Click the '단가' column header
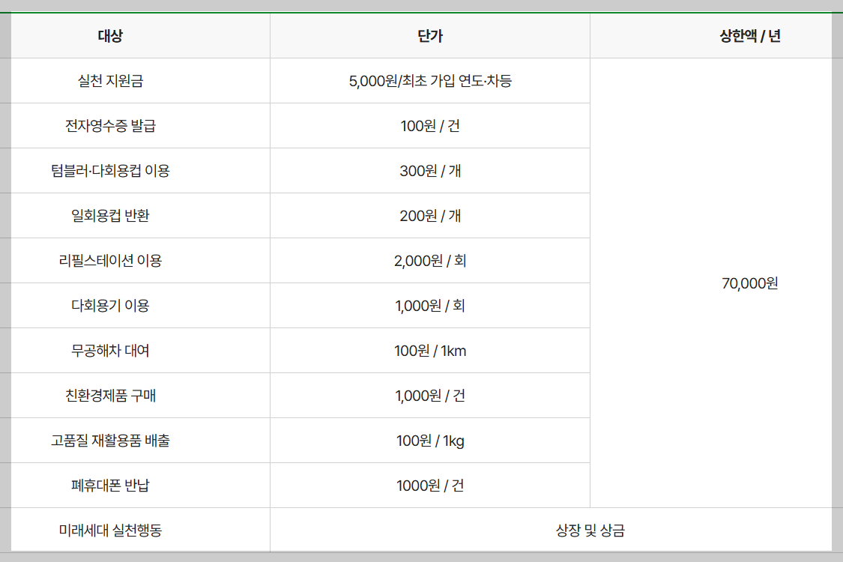843x562 pixels. point(430,35)
